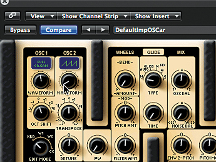
Task: Toggle the Bypass button
Action: click(x=20, y=30)
